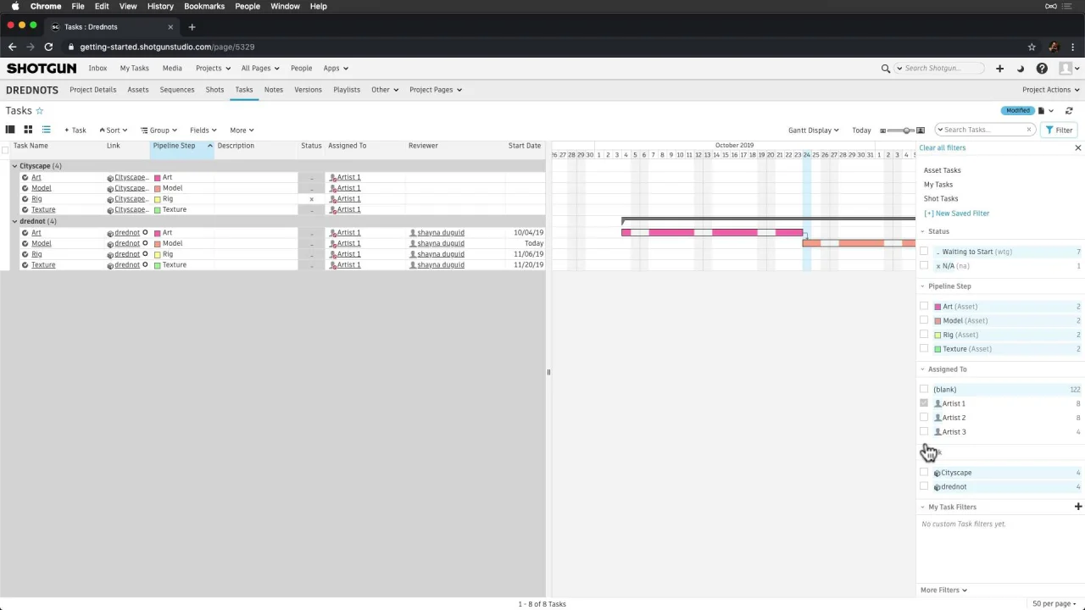Check the Art pipeline step filter
This screenshot has width=1085, height=610.
click(924, 307)
